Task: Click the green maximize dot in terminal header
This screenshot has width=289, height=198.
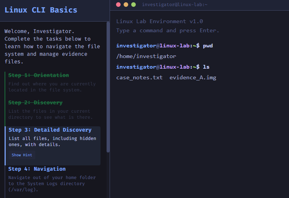Action: tap(134, 5)
